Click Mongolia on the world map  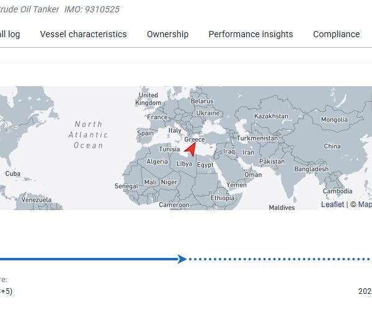(x=334, y=120)
